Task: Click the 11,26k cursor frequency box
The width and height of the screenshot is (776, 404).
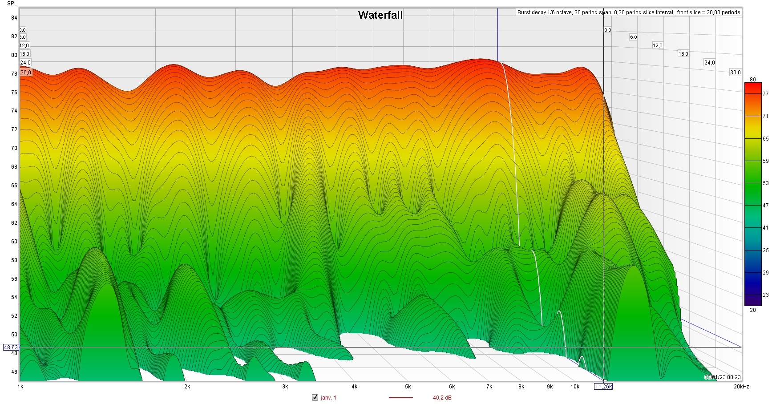Action: click(x=603, y=387)
